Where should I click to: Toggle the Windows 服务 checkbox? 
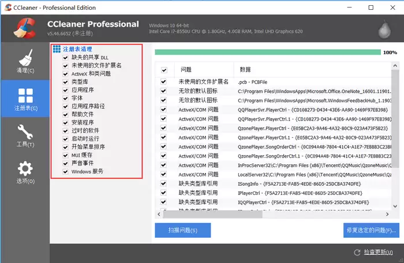click(65, 171)
